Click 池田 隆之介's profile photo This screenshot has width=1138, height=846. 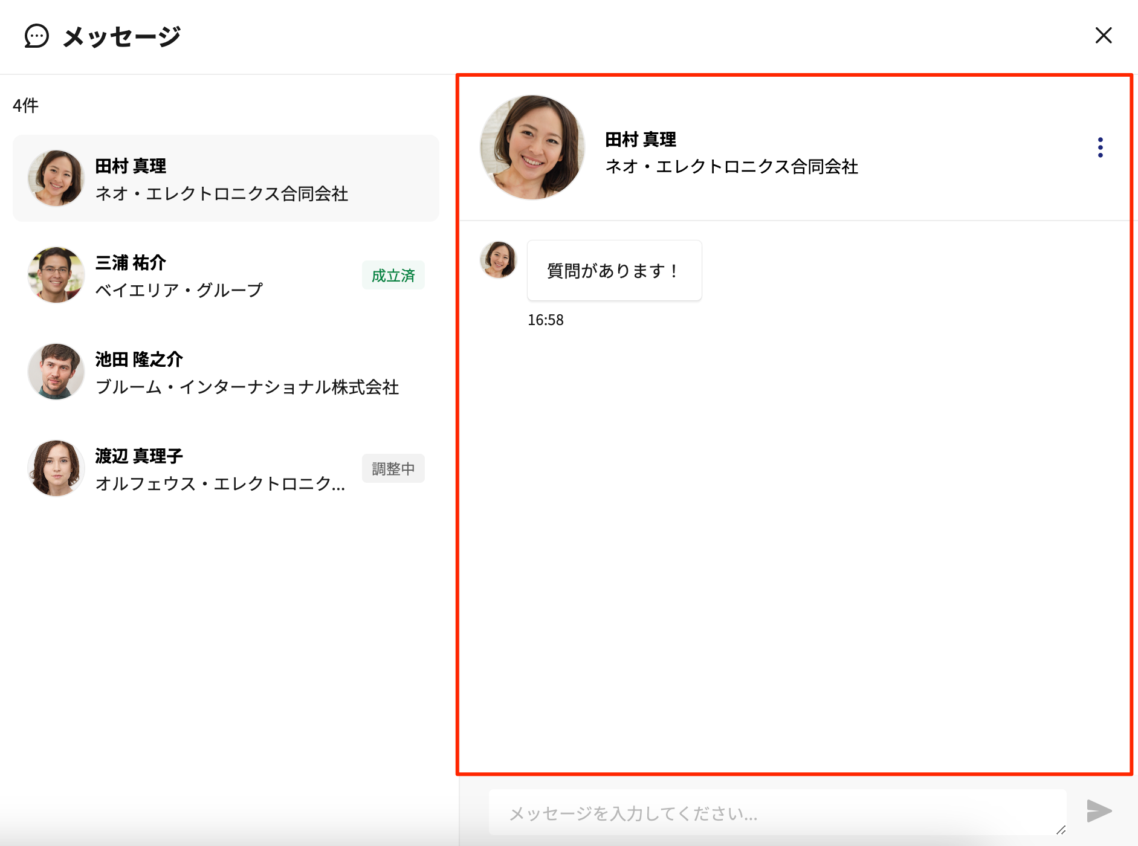pyautogui.click(x=56, y=372)
